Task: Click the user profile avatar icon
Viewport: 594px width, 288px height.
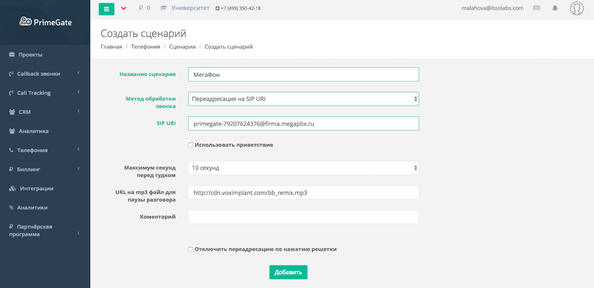Action: pyautogui.click(x=577, y=8)
